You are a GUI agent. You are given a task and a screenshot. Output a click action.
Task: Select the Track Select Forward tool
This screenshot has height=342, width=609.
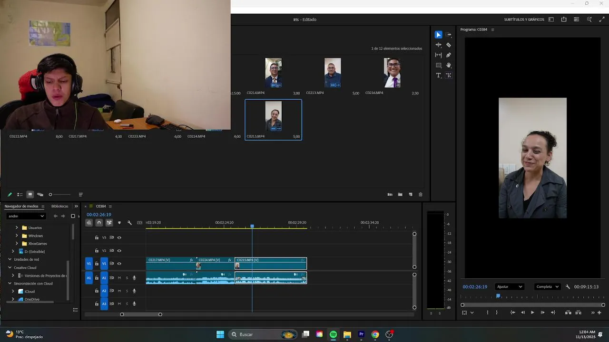(449, 35)
